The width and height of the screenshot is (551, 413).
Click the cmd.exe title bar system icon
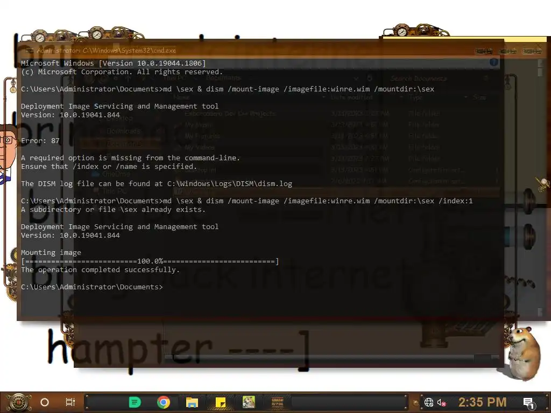29,51
